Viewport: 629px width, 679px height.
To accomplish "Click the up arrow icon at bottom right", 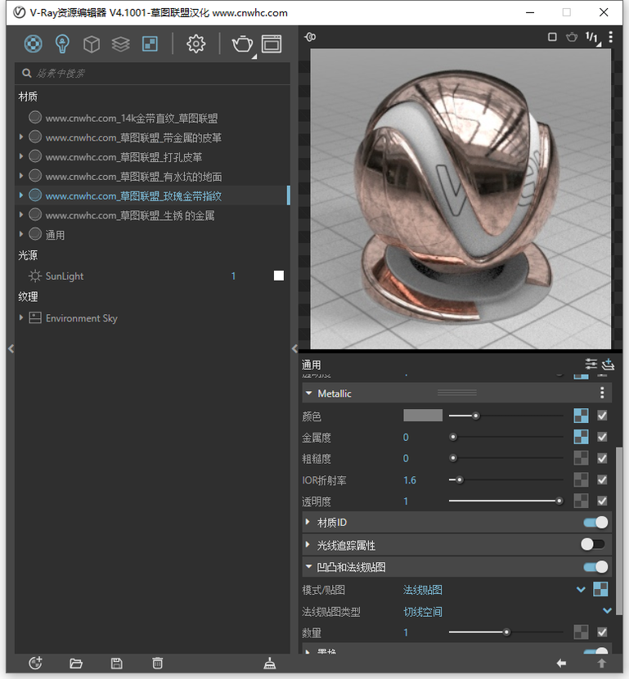I will point(602,663).
